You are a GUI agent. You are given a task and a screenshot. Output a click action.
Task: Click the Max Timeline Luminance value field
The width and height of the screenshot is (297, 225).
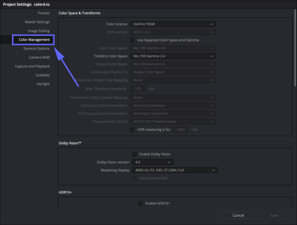click(137, 89)
